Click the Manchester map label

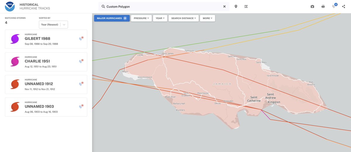[203, 93]
